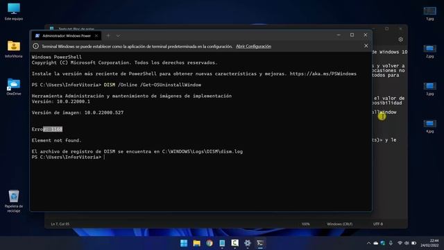The image size is (444, 250).
Task: Click the PowerShell prompt input line
Action: tap(68, 157)
